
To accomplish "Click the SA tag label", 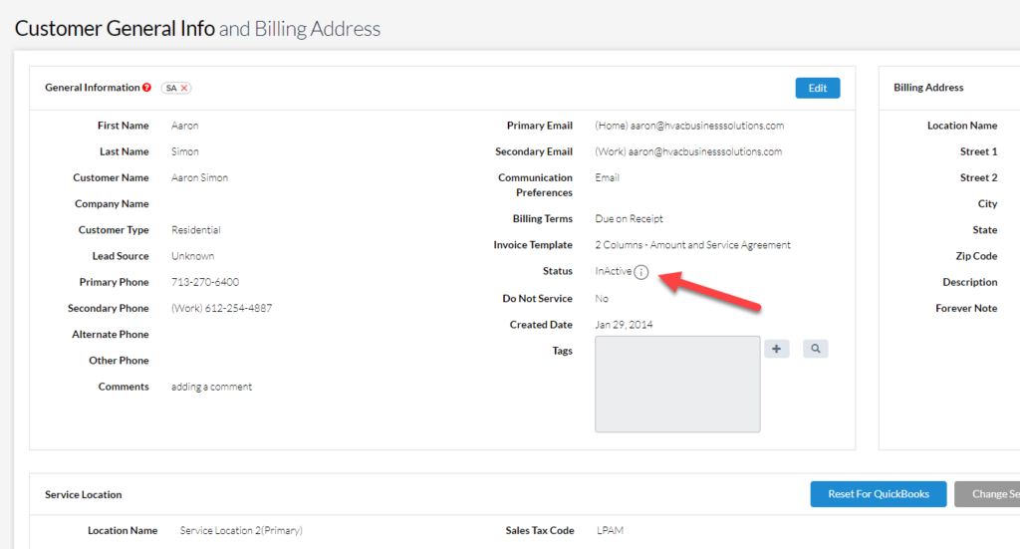I will coord(171,89).
